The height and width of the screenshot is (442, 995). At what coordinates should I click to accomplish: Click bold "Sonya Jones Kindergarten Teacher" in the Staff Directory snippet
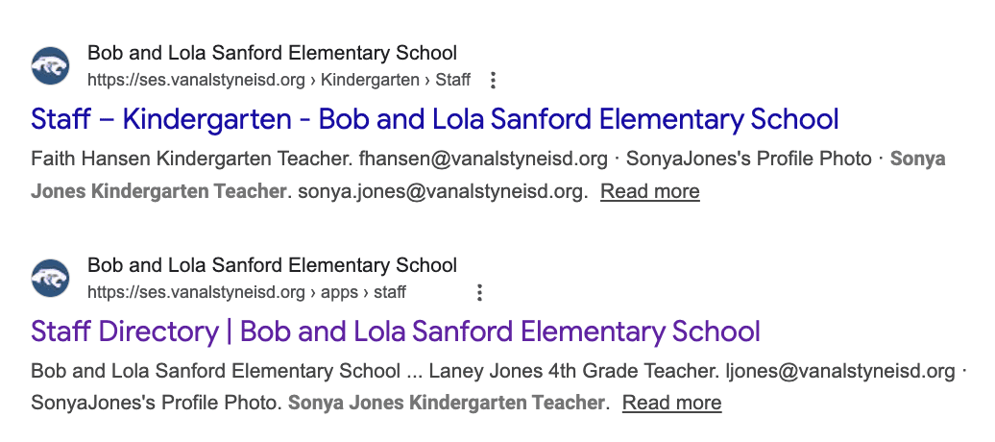tap(448, 403)
